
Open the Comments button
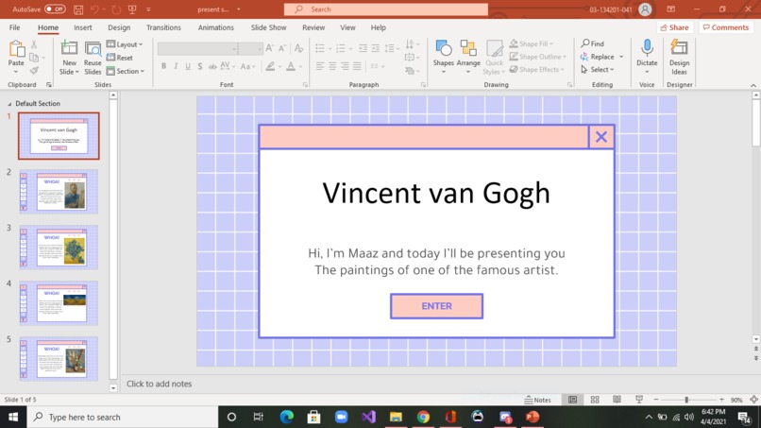pyautogui.click(x=726, y=27)
